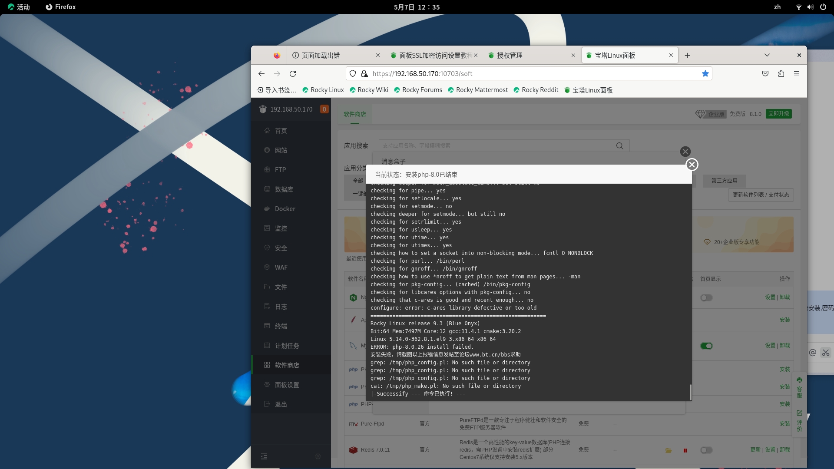Open 宝塔Linux面板 bookmark
Screen dimensions: 834x469
tap(589, 90)
